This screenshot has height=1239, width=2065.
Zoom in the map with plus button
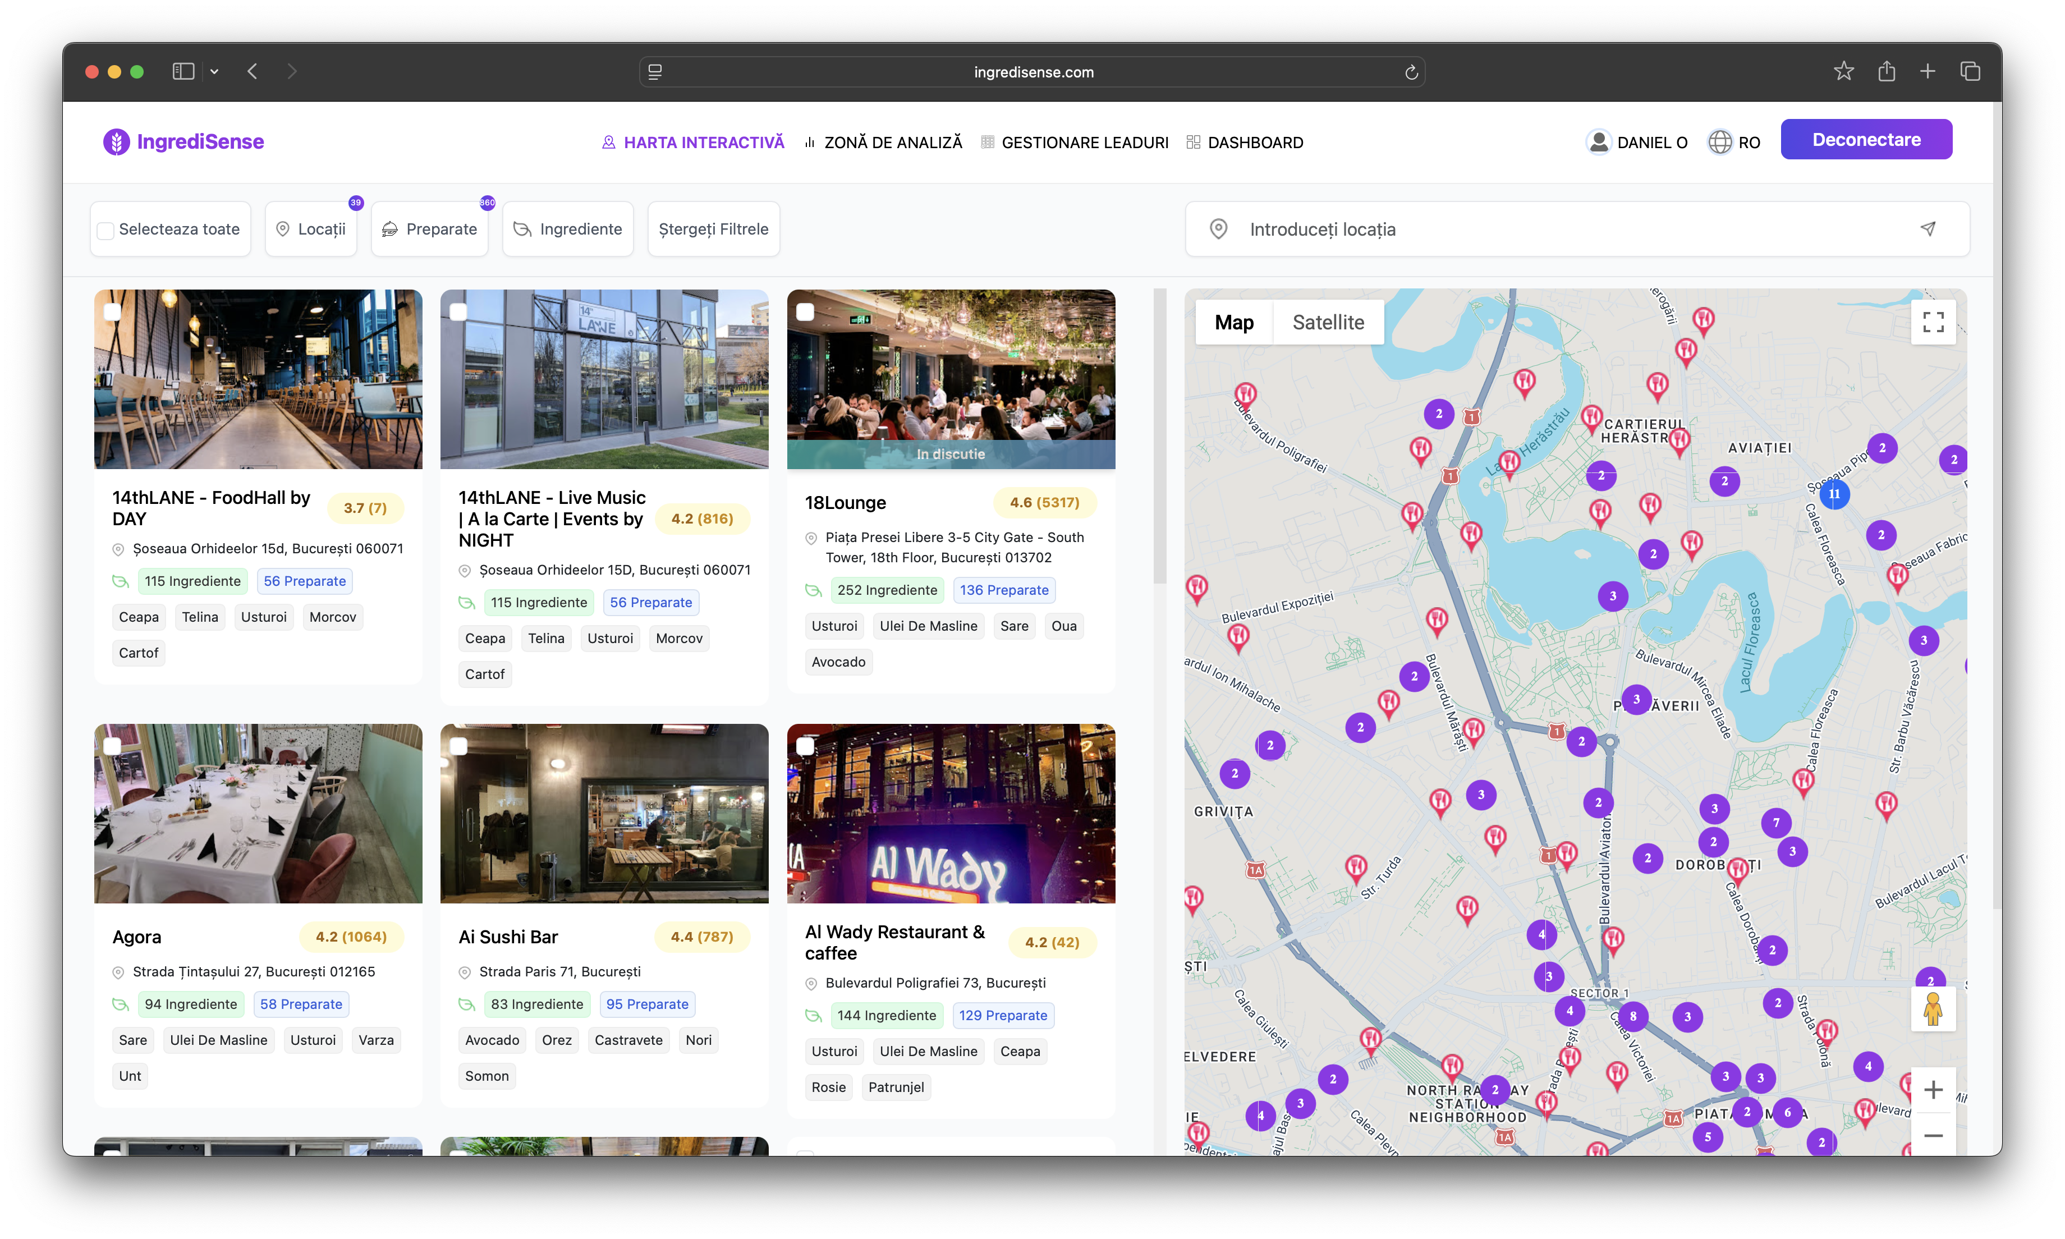1933,1090
